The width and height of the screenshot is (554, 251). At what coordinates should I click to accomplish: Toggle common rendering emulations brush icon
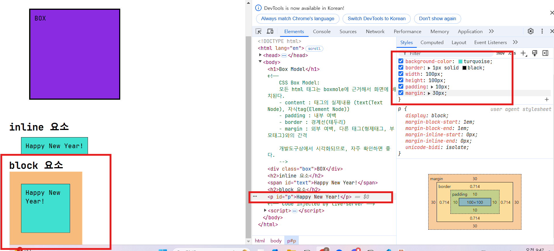[x=535, y=53]
